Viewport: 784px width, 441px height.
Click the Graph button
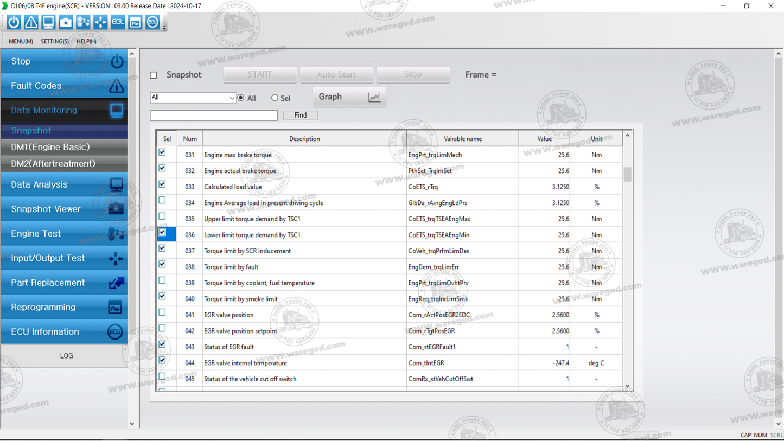[349, 97]
